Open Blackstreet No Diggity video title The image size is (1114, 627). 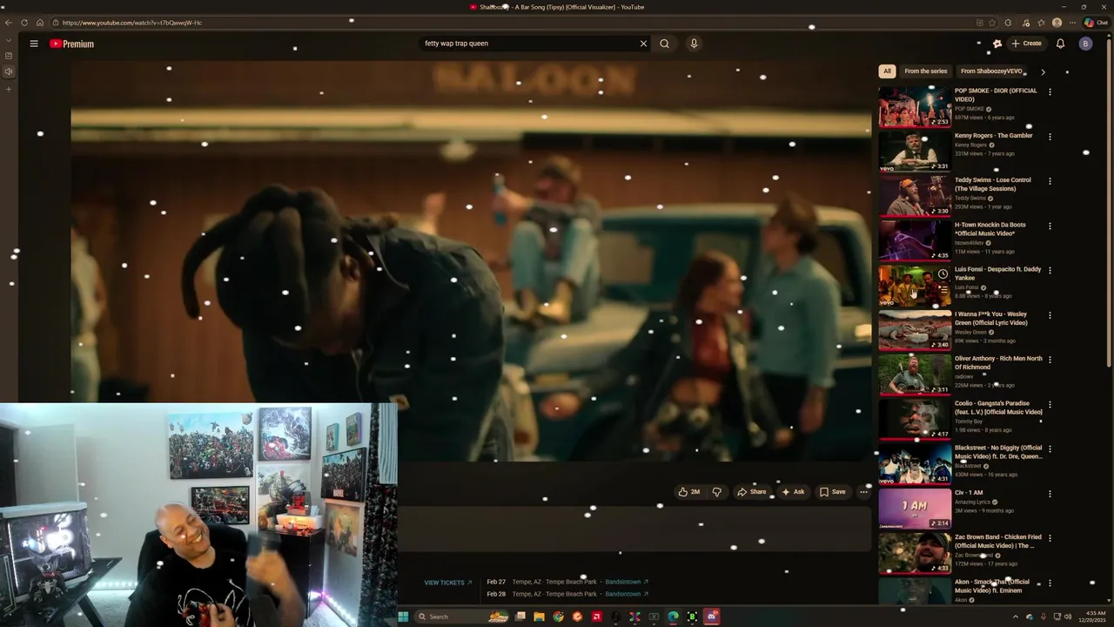pos(998,452)
